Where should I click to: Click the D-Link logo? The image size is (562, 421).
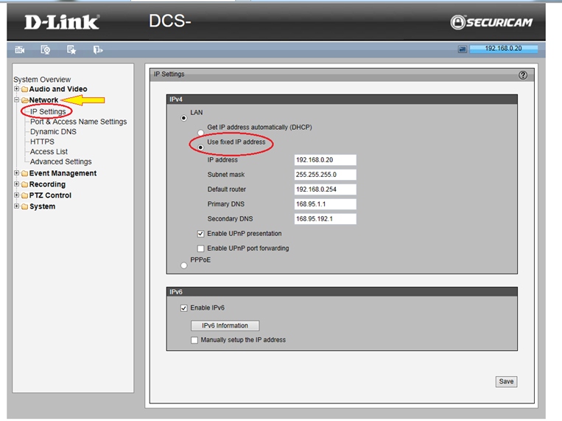tap(62, 22)
